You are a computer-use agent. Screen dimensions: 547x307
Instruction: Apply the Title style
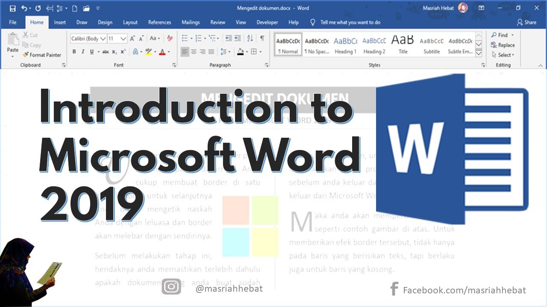tap(403, 45)
